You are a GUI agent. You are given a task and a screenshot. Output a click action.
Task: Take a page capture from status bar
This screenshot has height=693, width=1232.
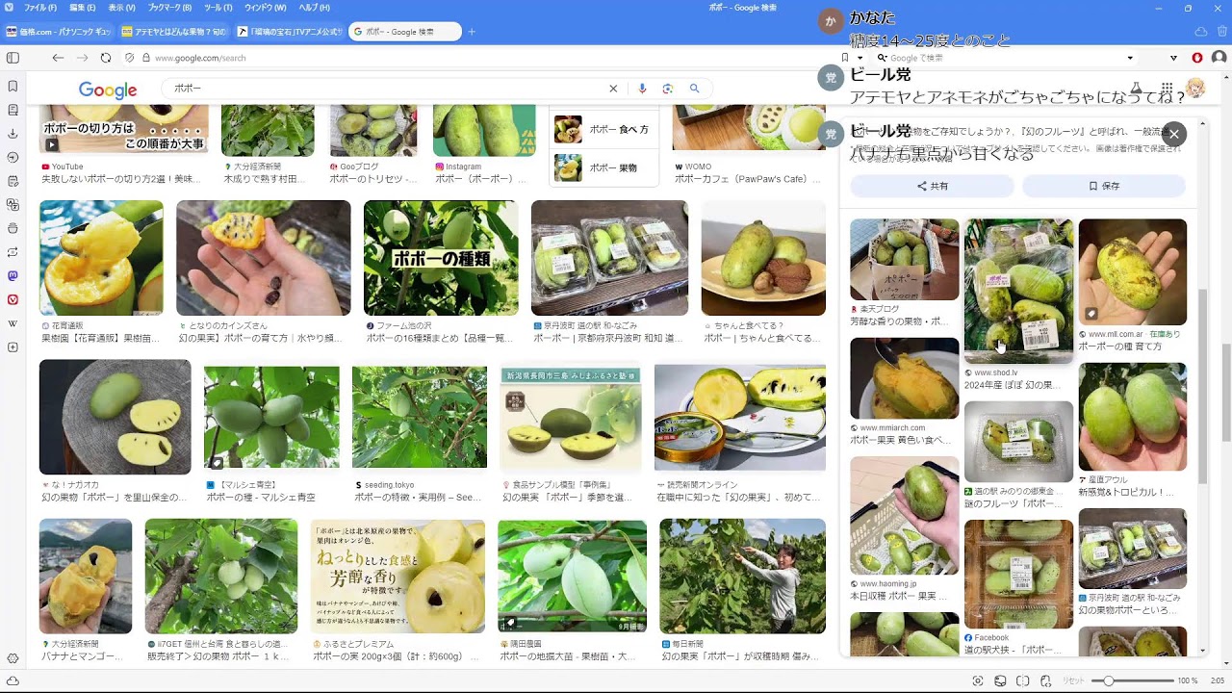click(978, 680)
